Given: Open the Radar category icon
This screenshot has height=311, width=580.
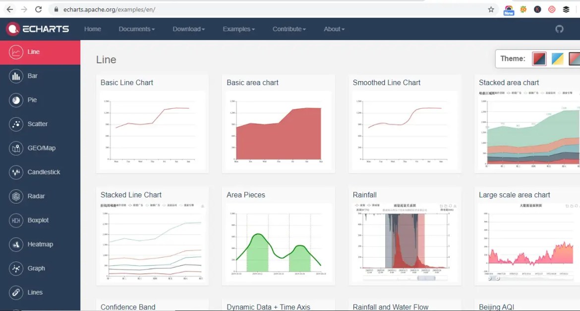Looking at the screenshot, I should (x=16, y=196).
